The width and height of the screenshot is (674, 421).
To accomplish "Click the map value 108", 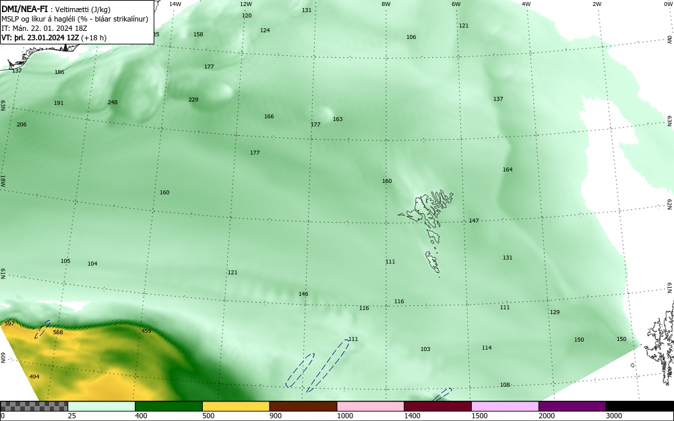I will coord(505,385).
